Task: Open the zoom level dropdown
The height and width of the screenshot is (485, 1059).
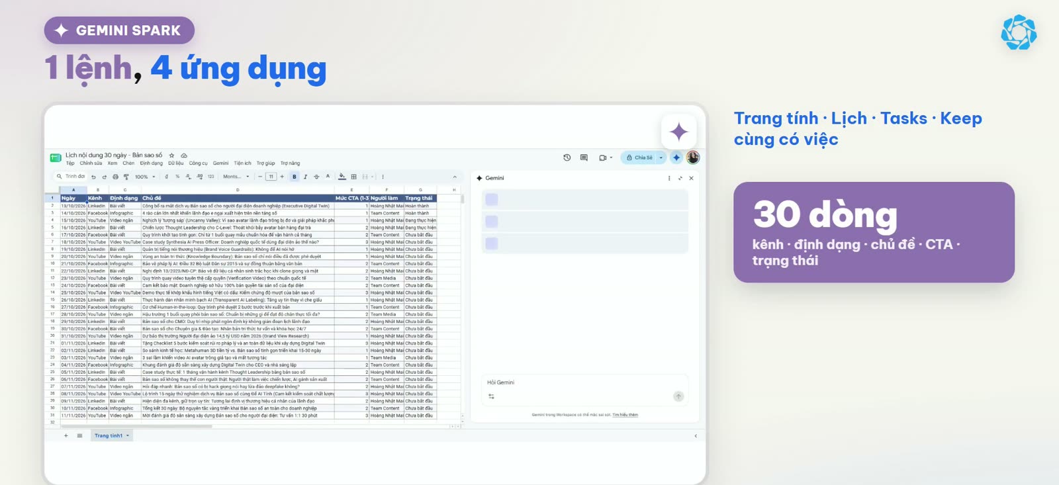Action: point(145,177)
